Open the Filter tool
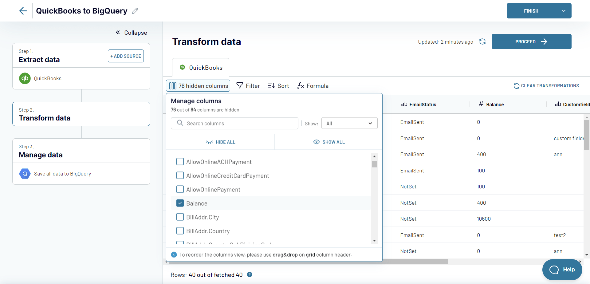The height and width of the screenshot is (284, 590). tap(248, 86)
